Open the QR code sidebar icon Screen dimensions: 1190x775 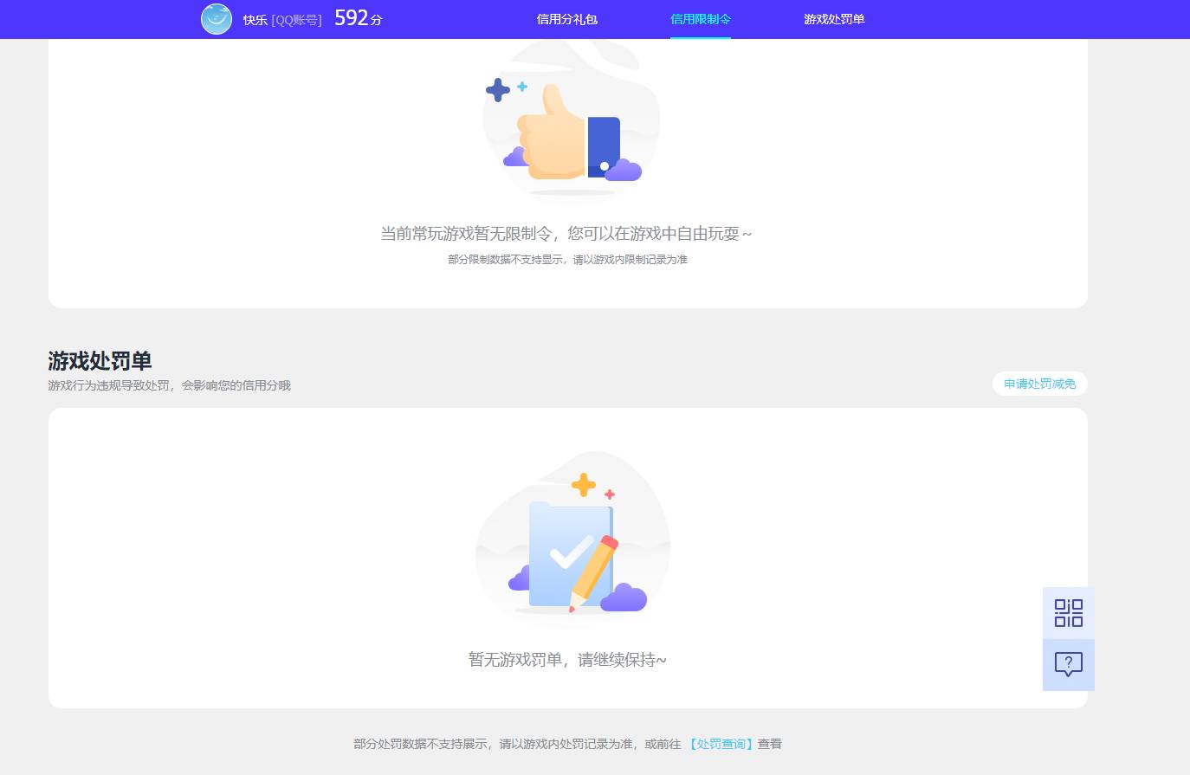[x=1068, y=612]
